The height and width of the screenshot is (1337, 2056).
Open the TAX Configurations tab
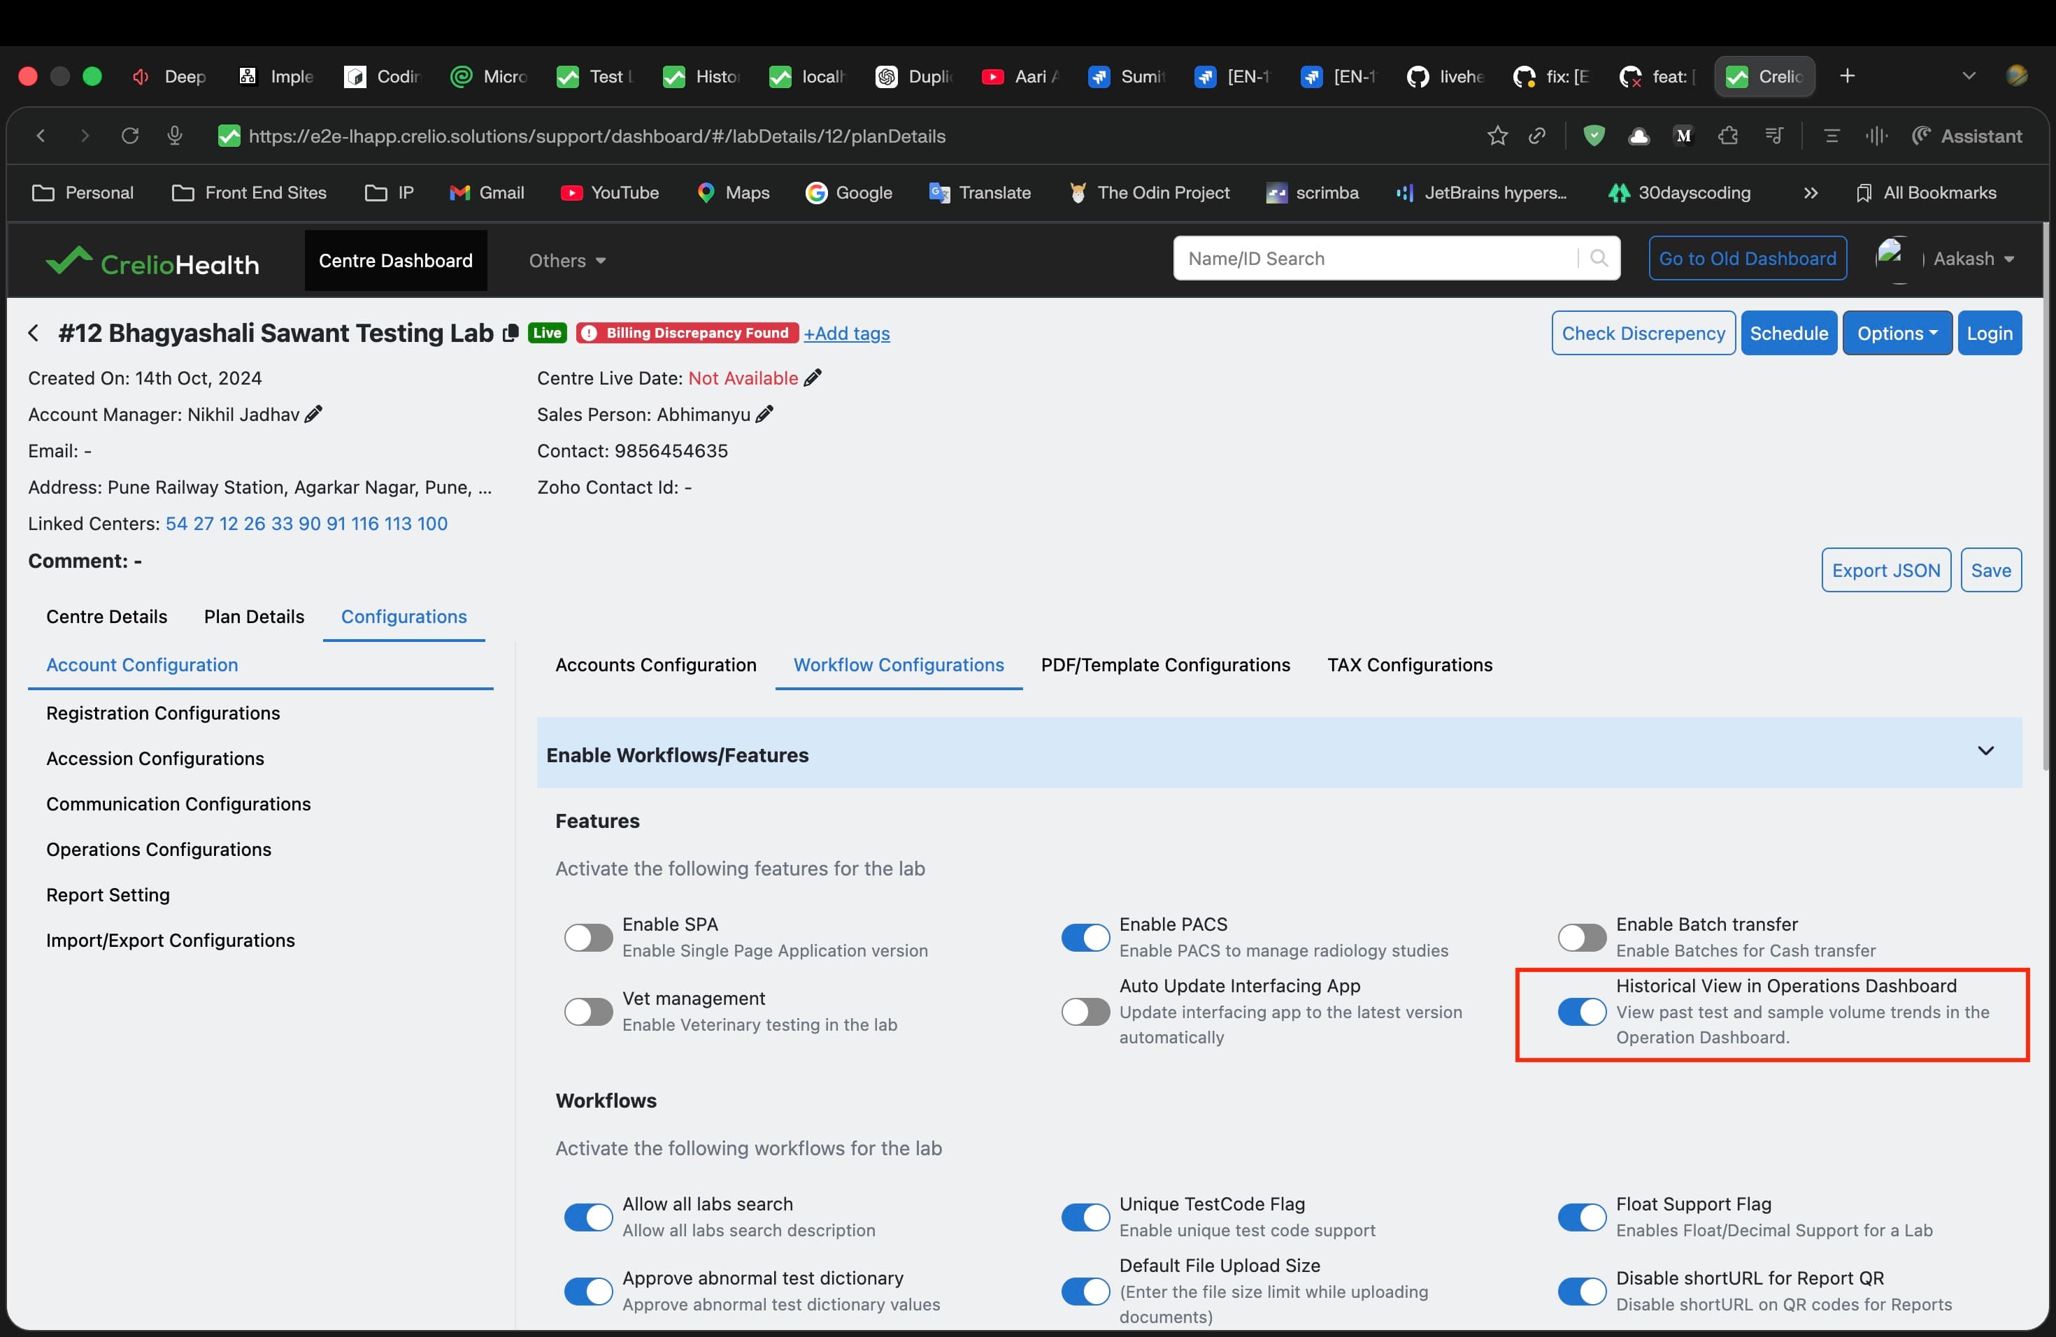[x=1410, y=665]
